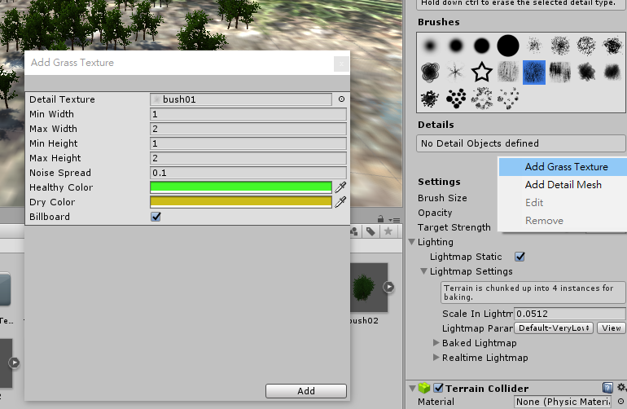
Task: Disable the Terrain Collider component checkbox
Action: [439, 388]
